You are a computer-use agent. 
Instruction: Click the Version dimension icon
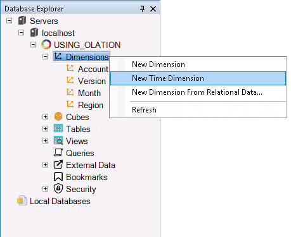(x=70, y=80)
